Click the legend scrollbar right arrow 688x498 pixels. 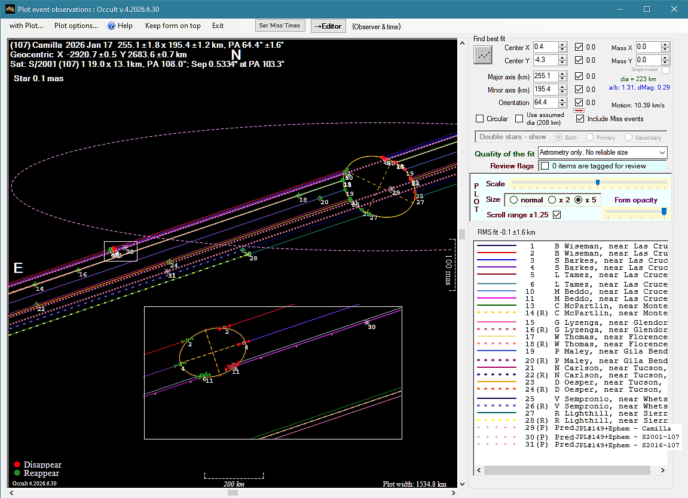click(x=662, y=471)
